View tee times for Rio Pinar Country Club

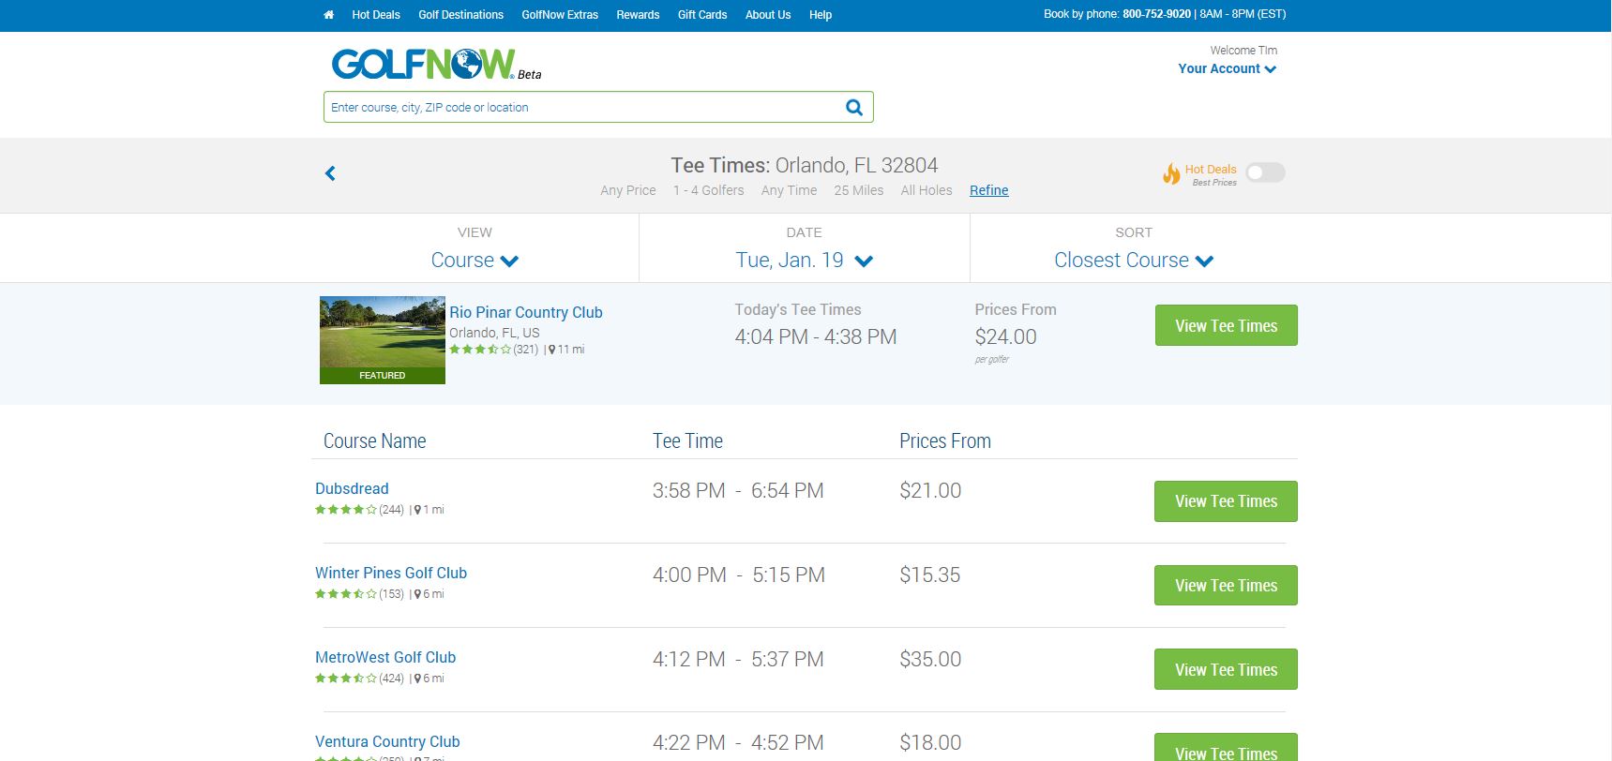pyautogui.click(x=1227, y=325)
